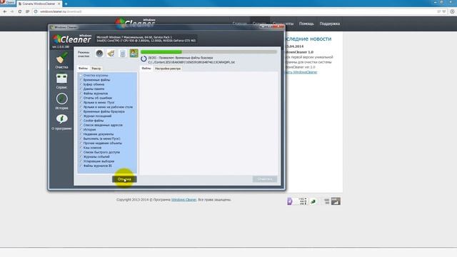
Task: Toggle Недавние документы checkbox
Action: (81, 134)
